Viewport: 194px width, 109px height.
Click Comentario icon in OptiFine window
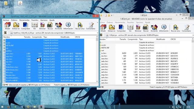(x=91, y=26)
